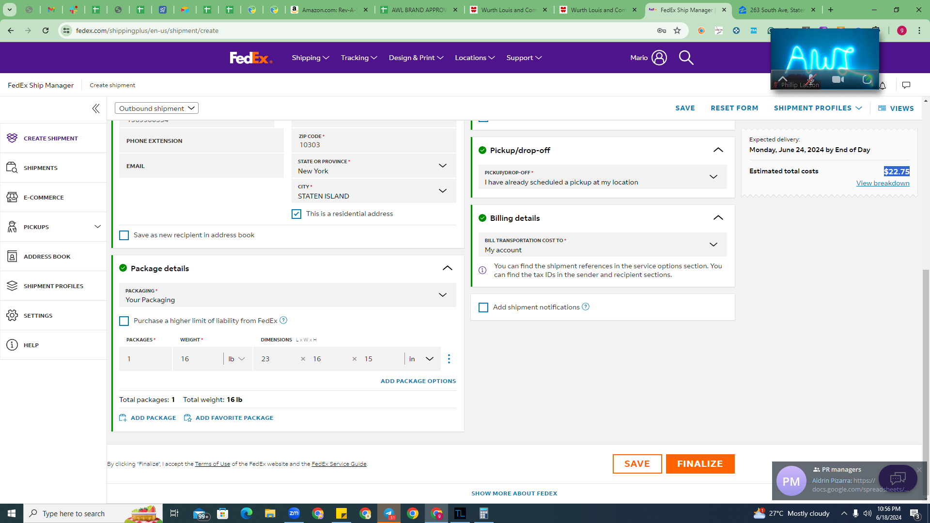Click the bottom SAVE button
This screenshot has width=930, height=523.
637,464
